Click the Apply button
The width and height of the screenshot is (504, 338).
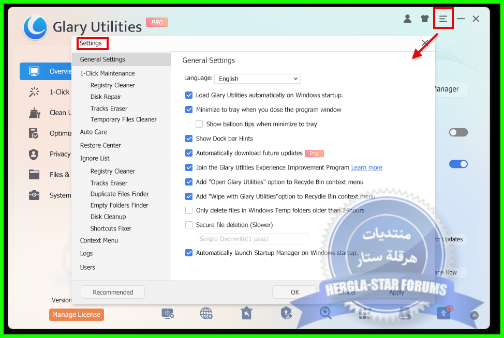point(397,292)
